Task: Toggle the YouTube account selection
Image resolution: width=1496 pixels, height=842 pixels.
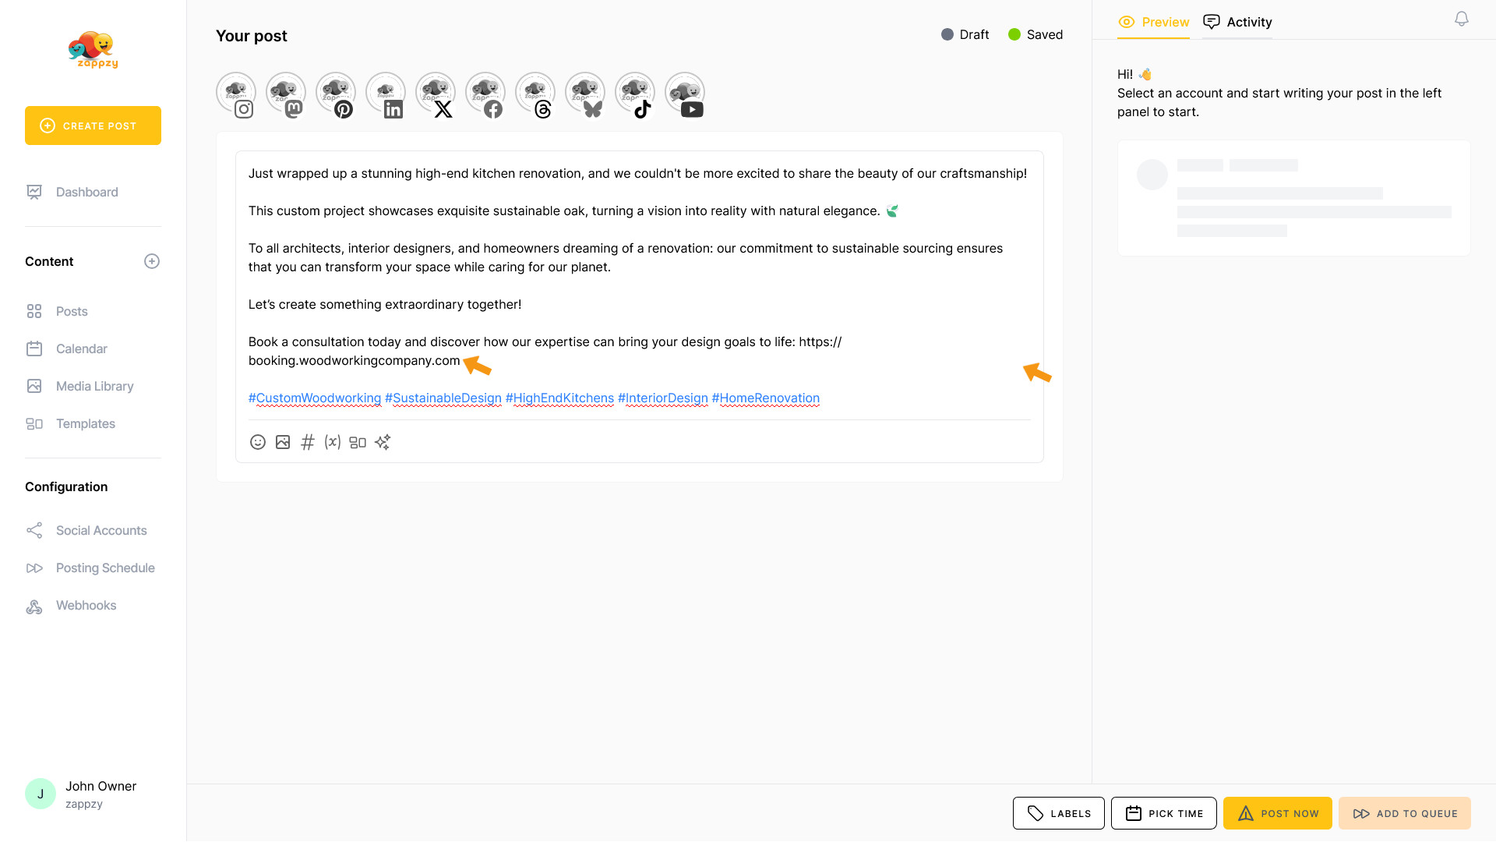Action: (x=685, y=94)
